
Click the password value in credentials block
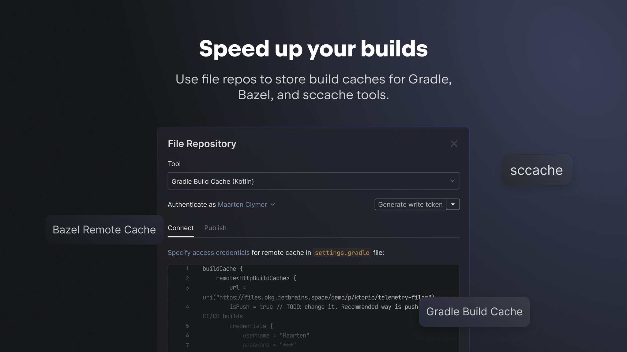coord(288,345)
